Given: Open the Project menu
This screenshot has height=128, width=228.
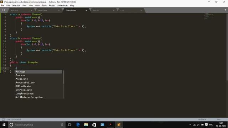Looking at the screenshot, I should 52,6.
